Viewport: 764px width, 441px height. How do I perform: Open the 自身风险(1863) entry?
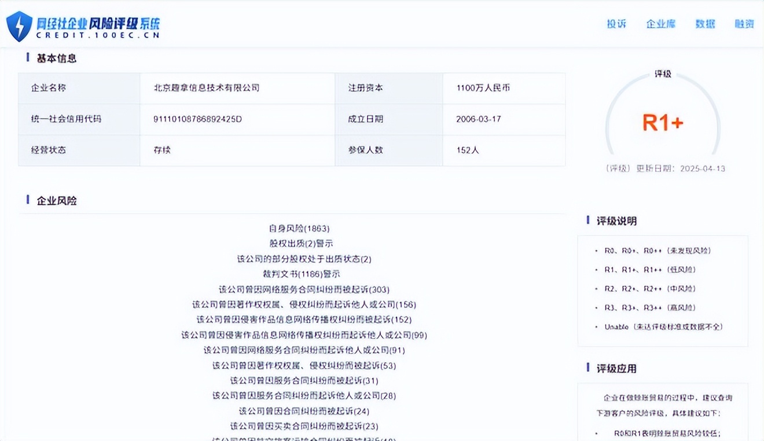tap(299, 229)
